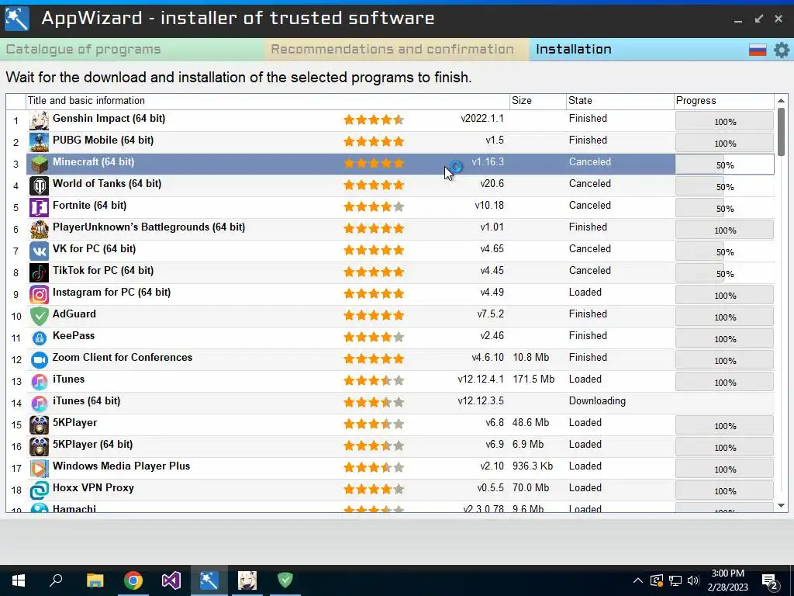Screen dimensions: 794x596
Task: Show hidden tray icons chevron
Action: (x=638, y=580)
